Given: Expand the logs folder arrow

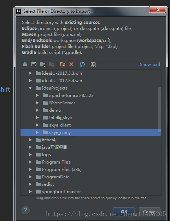Looking at the screenshot, I should 30,155.
